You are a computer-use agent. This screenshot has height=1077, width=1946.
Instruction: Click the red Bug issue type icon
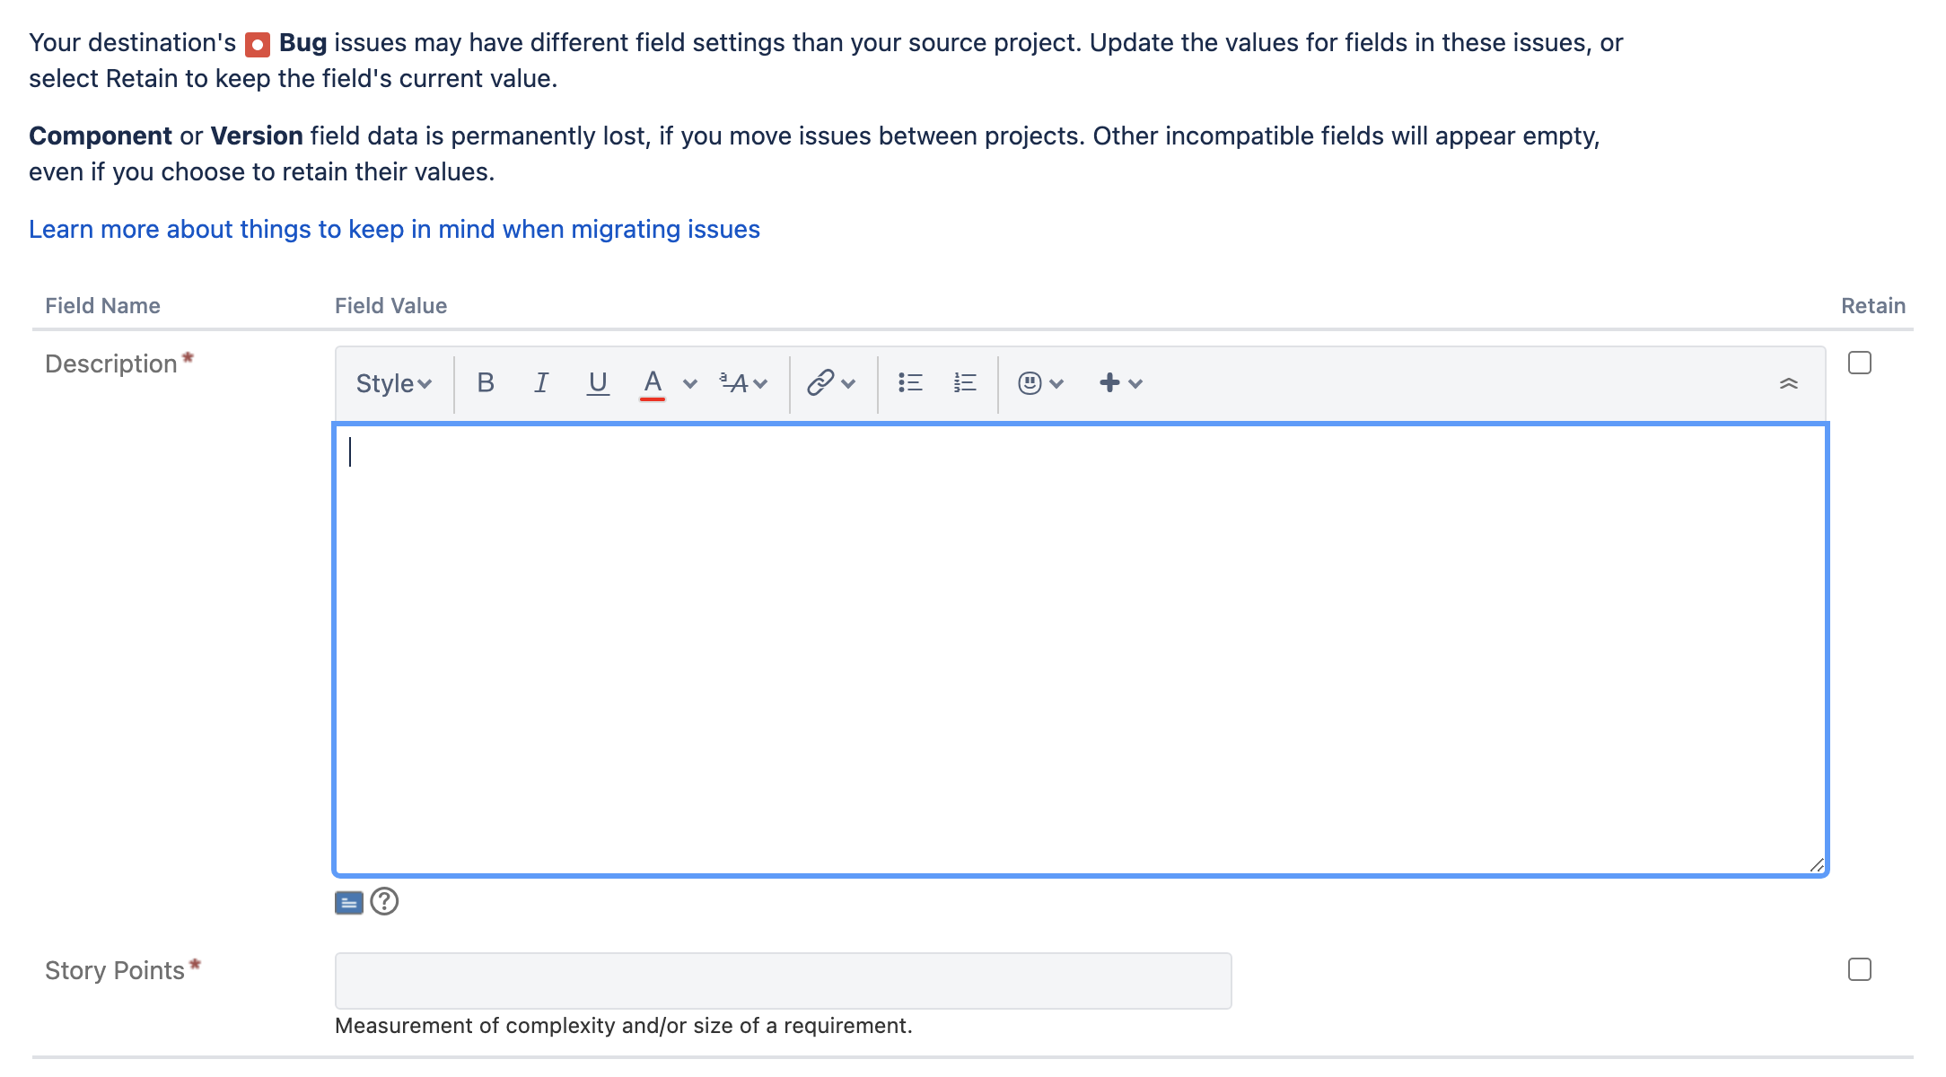(x=258, y=44)
